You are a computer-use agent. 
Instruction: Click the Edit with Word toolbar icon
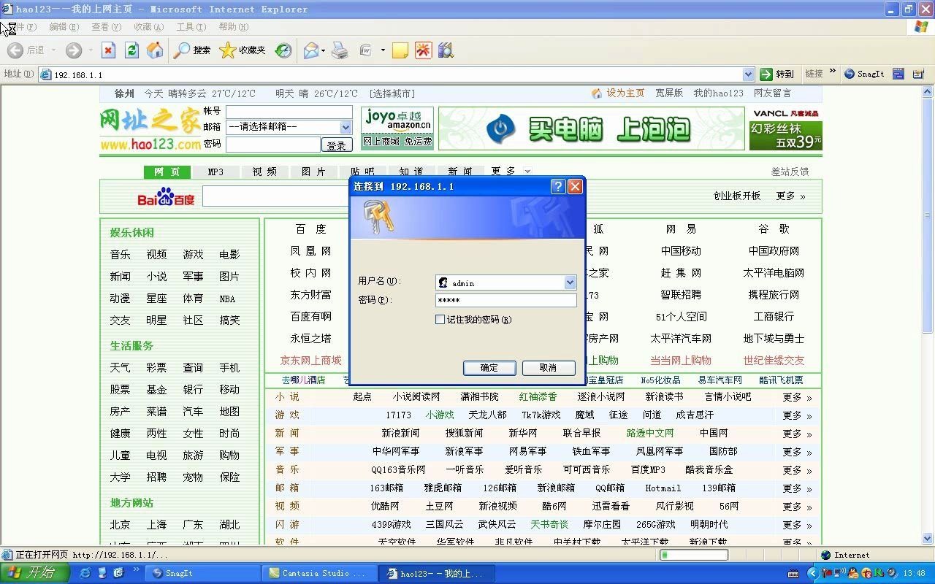coord(365,50)
